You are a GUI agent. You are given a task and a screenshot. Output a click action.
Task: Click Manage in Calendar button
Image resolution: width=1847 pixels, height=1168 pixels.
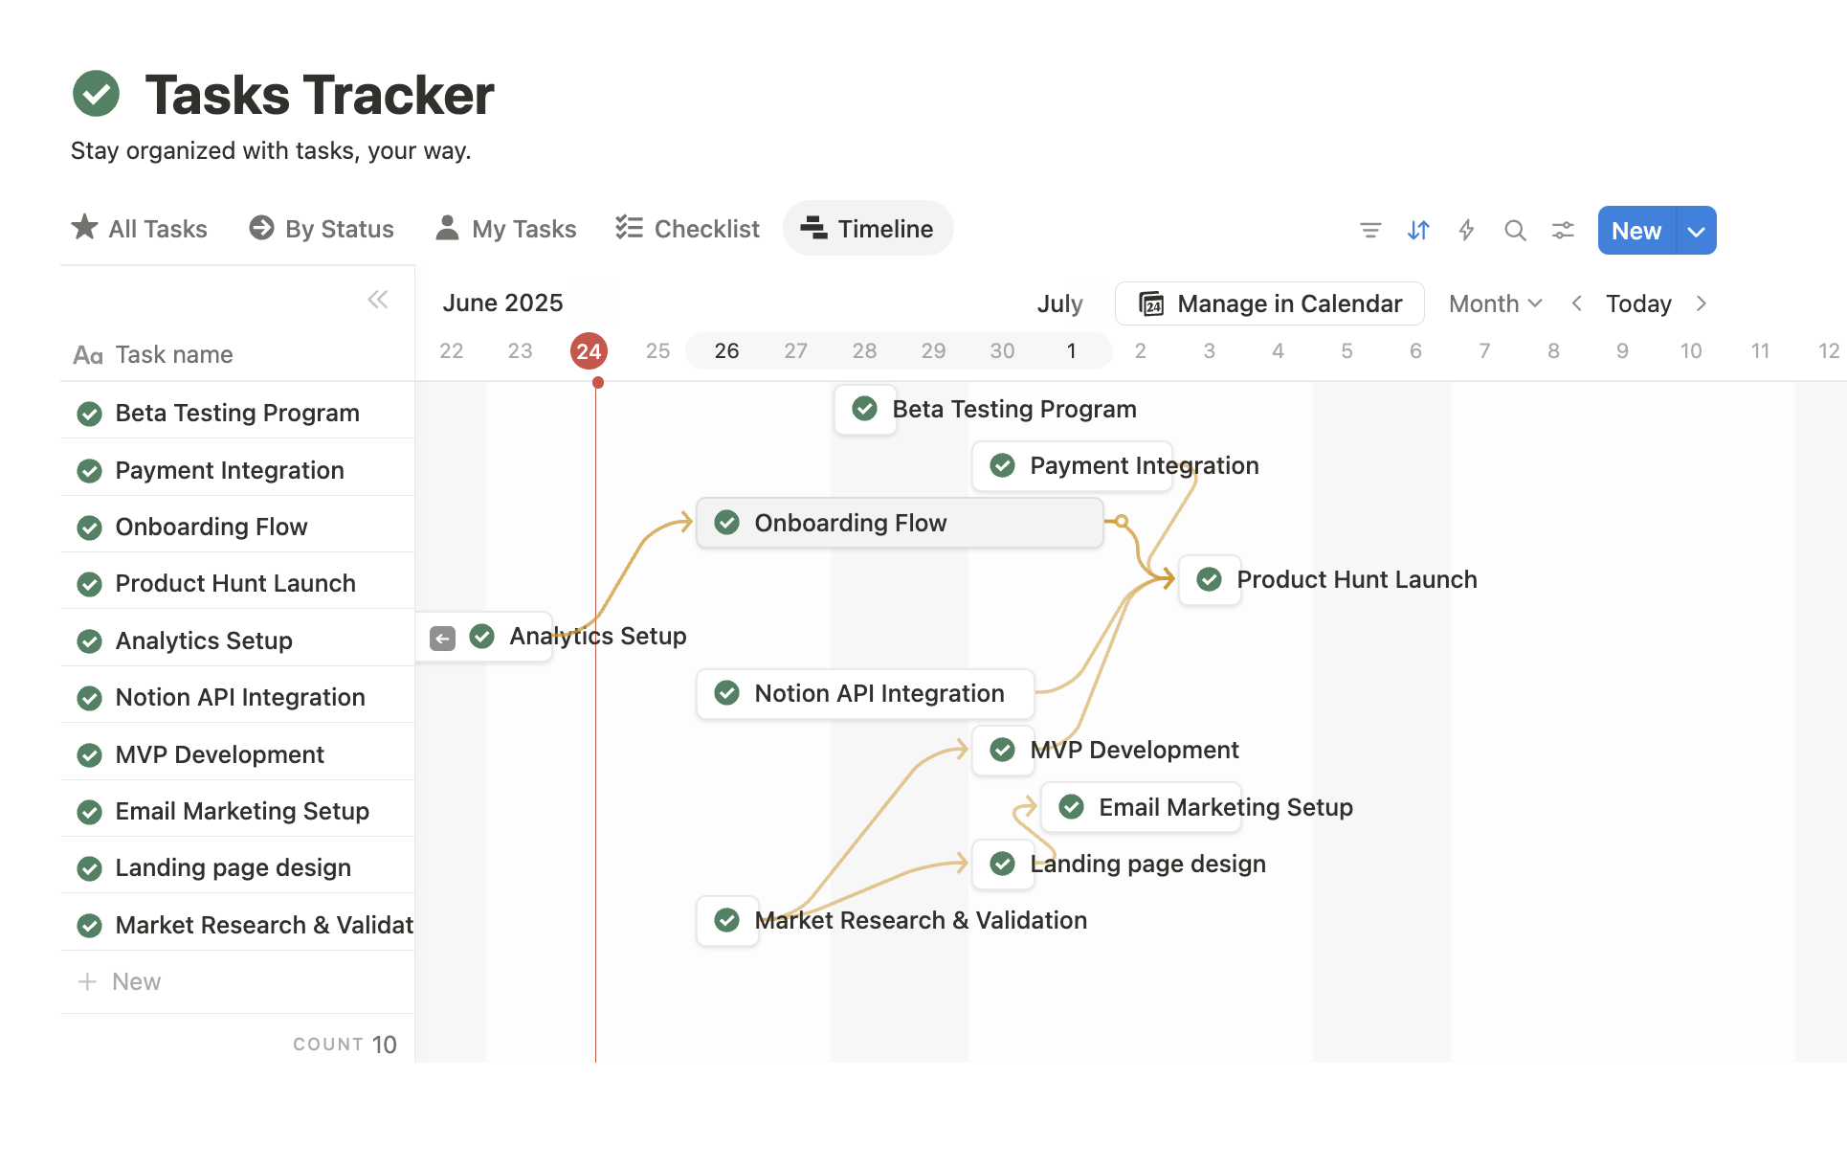click(1270, 303)
